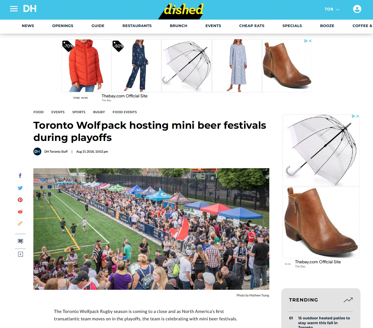The image size is (373, 328).
Task: Share article on Twitter
Action: point(20,188)
